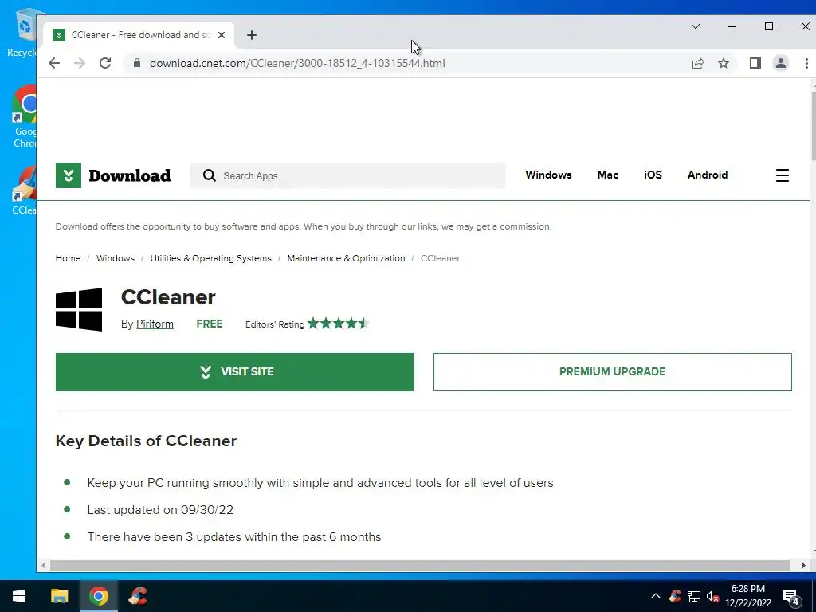Open Maintenance & Optimization breadcrumb
The height and width of the screenshot is (612, 816).
tap(346, 258)
